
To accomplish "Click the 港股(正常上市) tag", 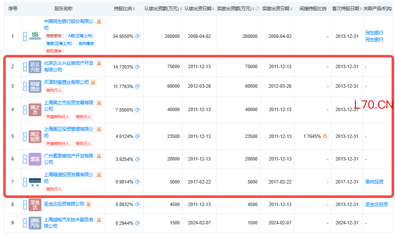I will [x=59, y=43].
